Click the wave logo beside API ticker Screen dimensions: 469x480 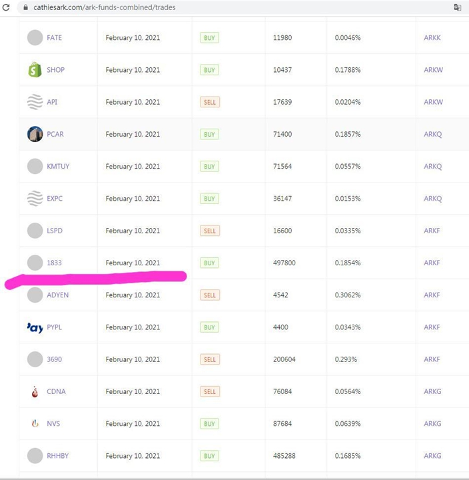coord(35,102)
